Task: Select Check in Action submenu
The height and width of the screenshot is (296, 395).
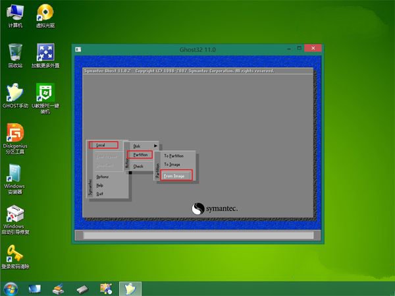Action: coord(138,166)
